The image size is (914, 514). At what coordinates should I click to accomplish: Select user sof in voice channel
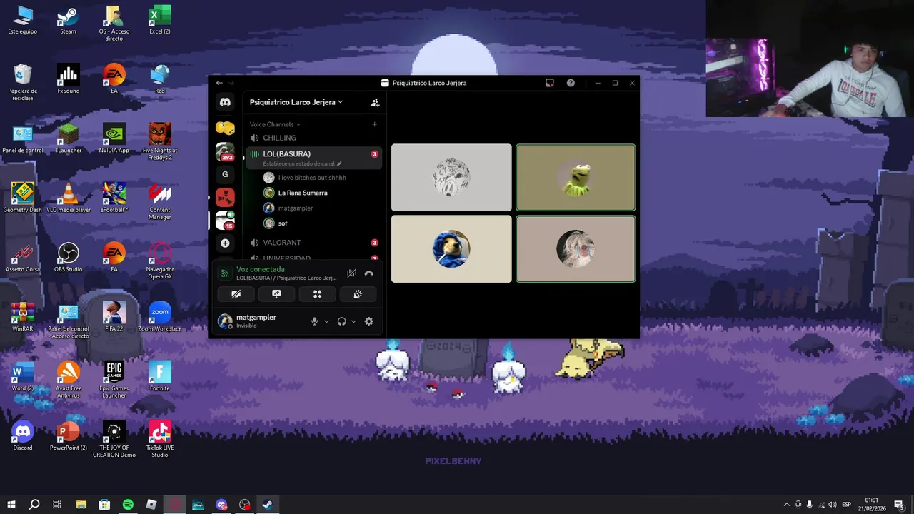[283, 223]
